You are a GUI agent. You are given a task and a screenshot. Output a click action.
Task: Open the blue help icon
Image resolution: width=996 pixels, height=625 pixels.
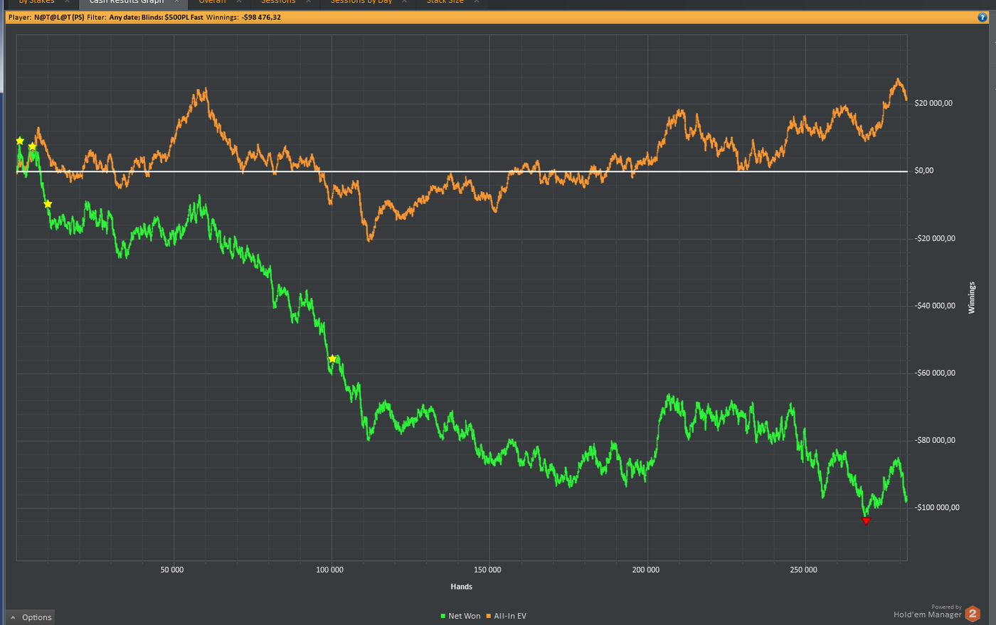982,17
